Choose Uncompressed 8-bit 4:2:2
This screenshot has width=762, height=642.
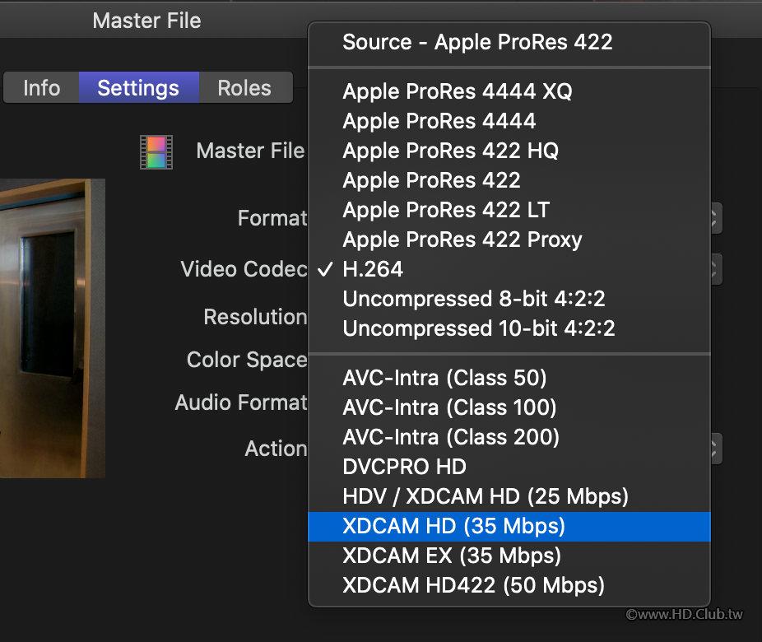point(509,299)
